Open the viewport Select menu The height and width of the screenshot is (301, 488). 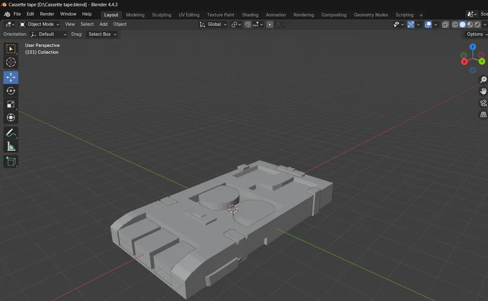pyautogui.click(x=87, y=24)
